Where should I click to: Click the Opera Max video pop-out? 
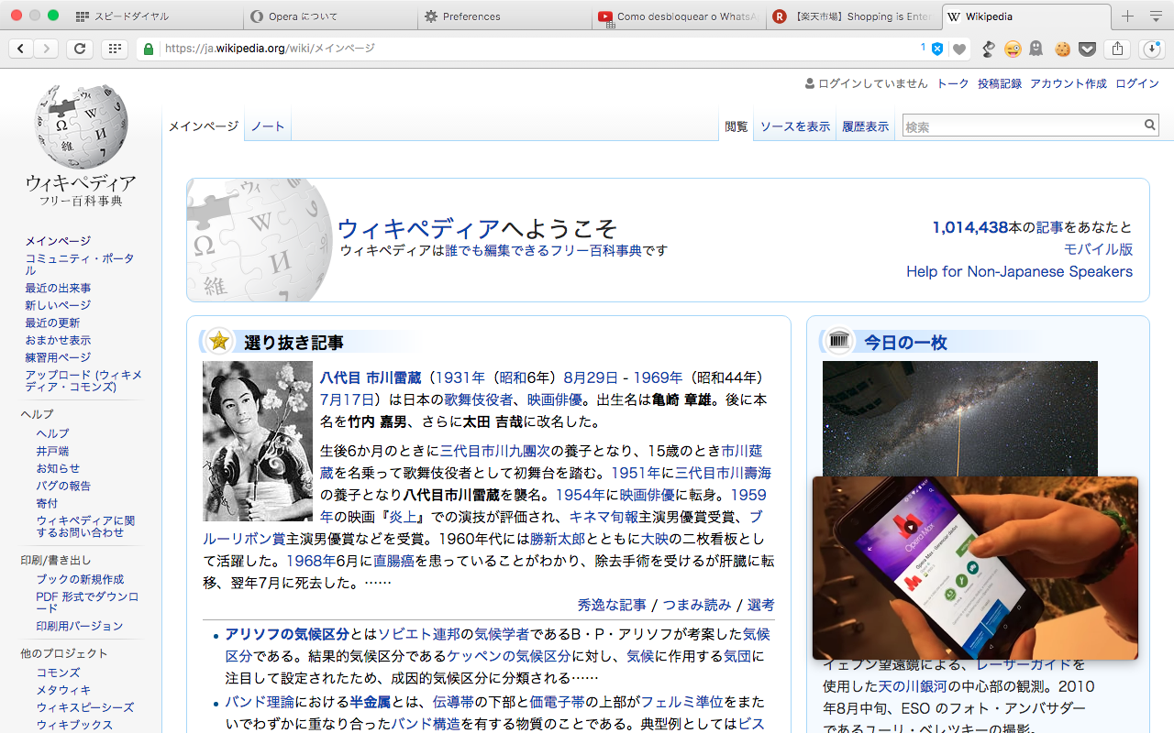point(975,568)
